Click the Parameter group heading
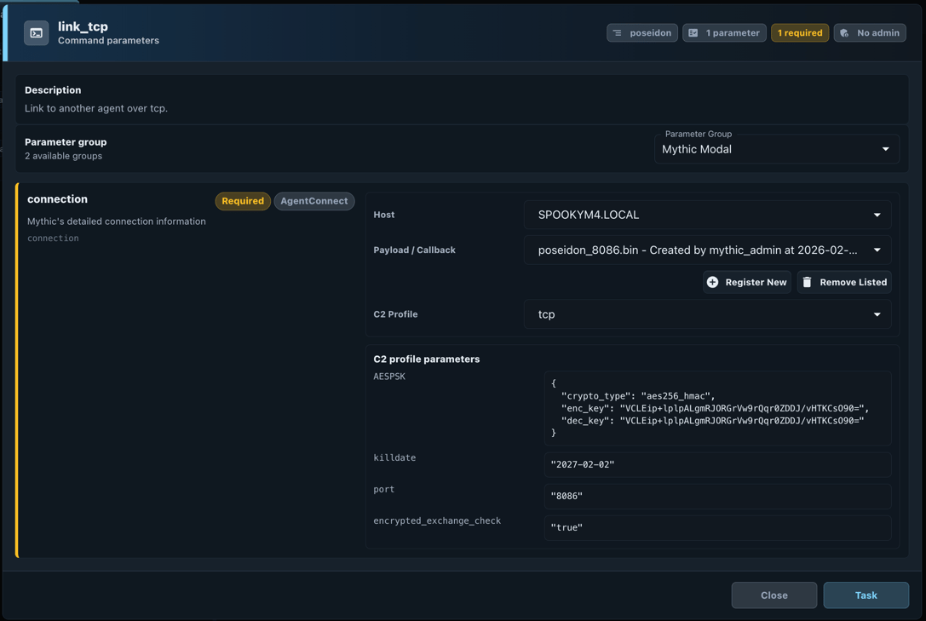The image size is (926, 621). 66,141
